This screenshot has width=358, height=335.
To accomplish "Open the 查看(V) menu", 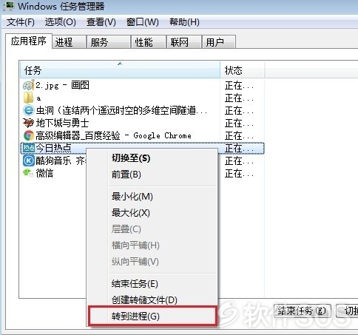I will click(x=101, y=22).
